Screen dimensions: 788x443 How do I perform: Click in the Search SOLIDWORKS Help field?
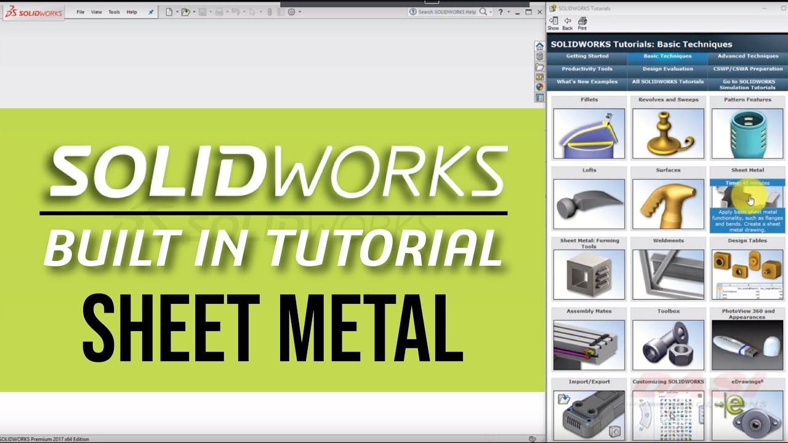(x=448, y=12)
